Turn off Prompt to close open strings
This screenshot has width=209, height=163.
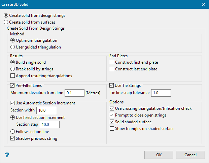tap(112, 115)
